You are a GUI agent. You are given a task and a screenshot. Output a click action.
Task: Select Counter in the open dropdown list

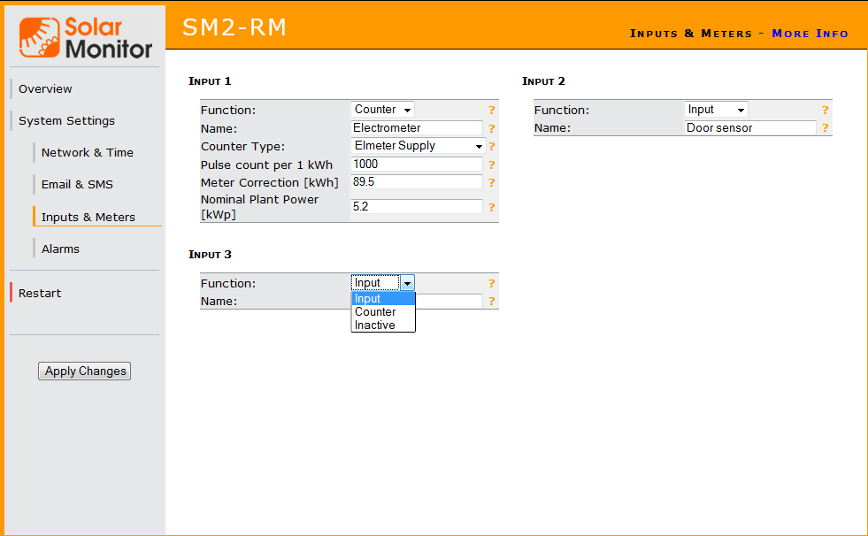pos(376,312)
